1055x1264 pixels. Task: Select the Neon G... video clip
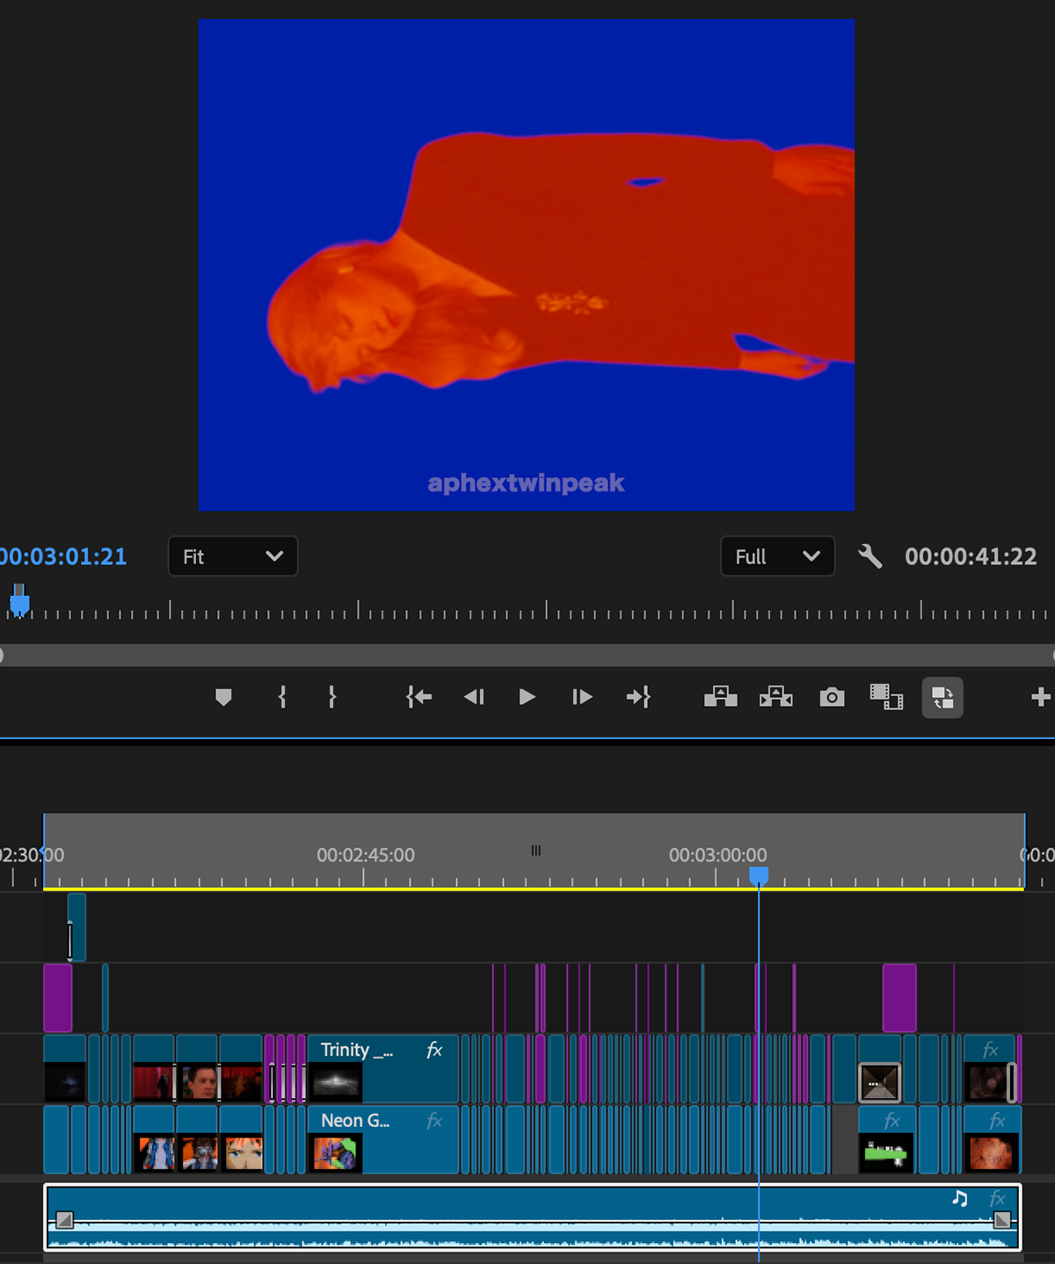[x=383, y=1139]
